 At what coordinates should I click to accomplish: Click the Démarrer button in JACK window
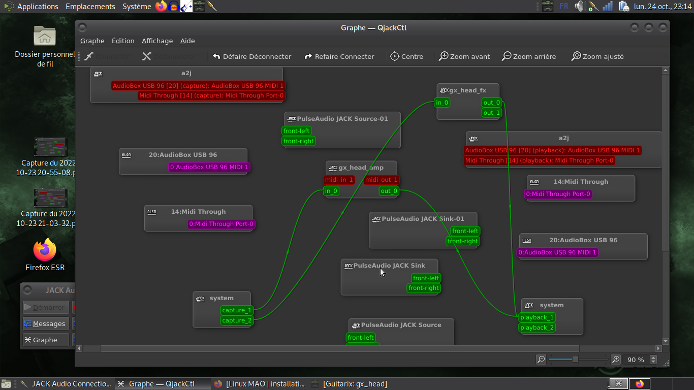46,307
